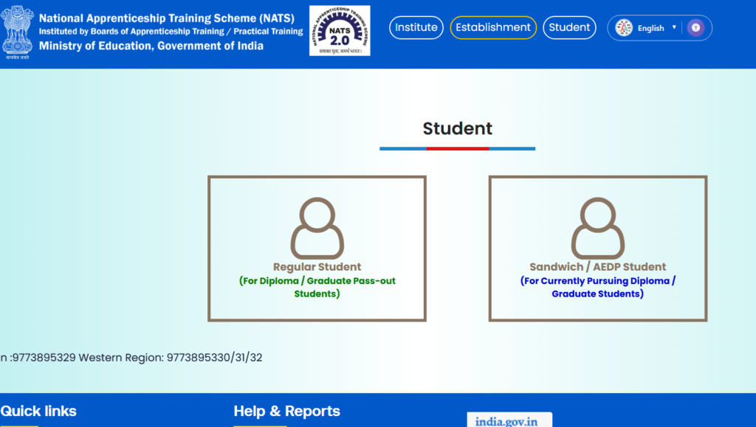Screen dimensions: 756x427
Task: Expand the English language dropdown
Action: (x=656, y=28)
